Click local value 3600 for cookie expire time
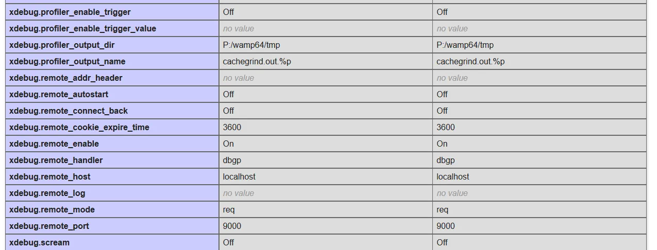 (232, 127)
